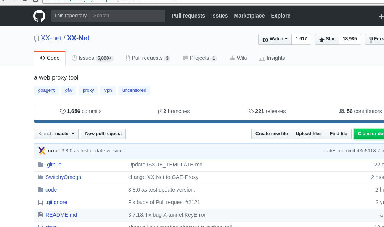Click the branches fork icon
384x227 pixels.
(x=159, y=111)
